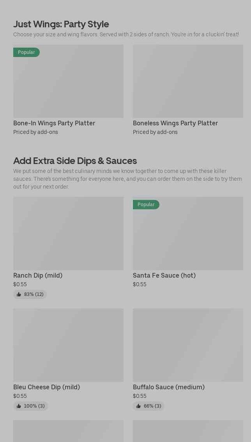
Task: Click the $0.55 price under Santa Fe Sauce
Action: (x=140, y=284)
